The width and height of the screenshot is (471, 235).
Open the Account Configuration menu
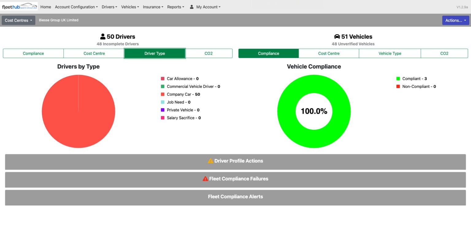click(x=76, y=7)
